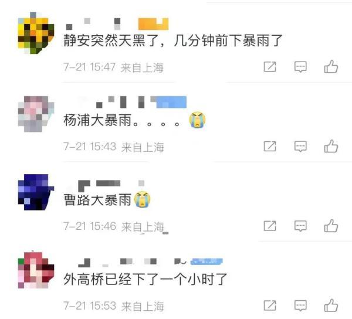
Task: Open the dark blue avatar profile
Action: pyautogui.click(x=36, y=192)
